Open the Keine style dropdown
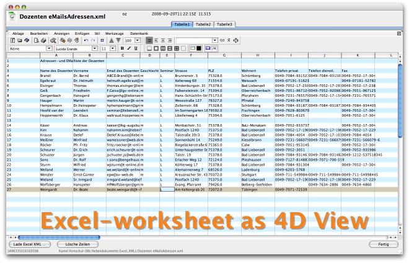 click(49, 48)
